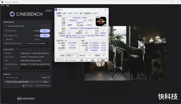Click the GPU System Requirements link

point(16,26)
